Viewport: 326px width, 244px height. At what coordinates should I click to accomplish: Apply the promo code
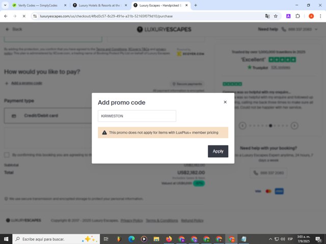point(218,151)
